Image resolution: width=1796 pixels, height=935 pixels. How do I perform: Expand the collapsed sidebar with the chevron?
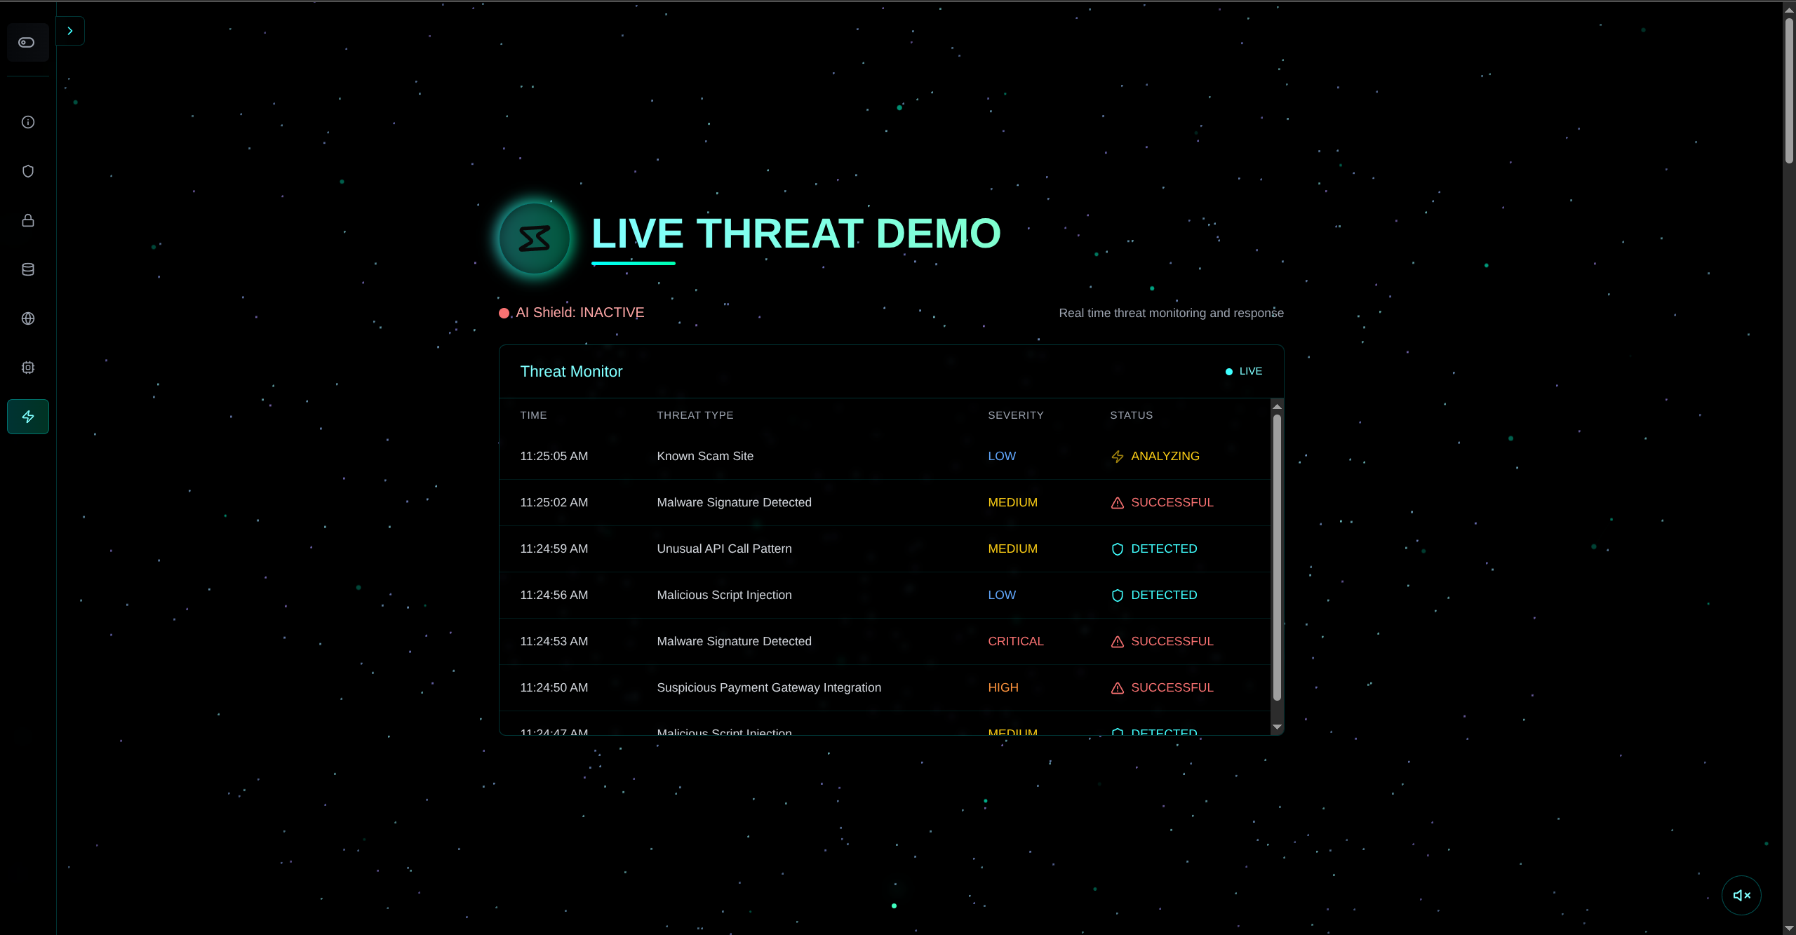pyautogui.click(x=70, y=30)
